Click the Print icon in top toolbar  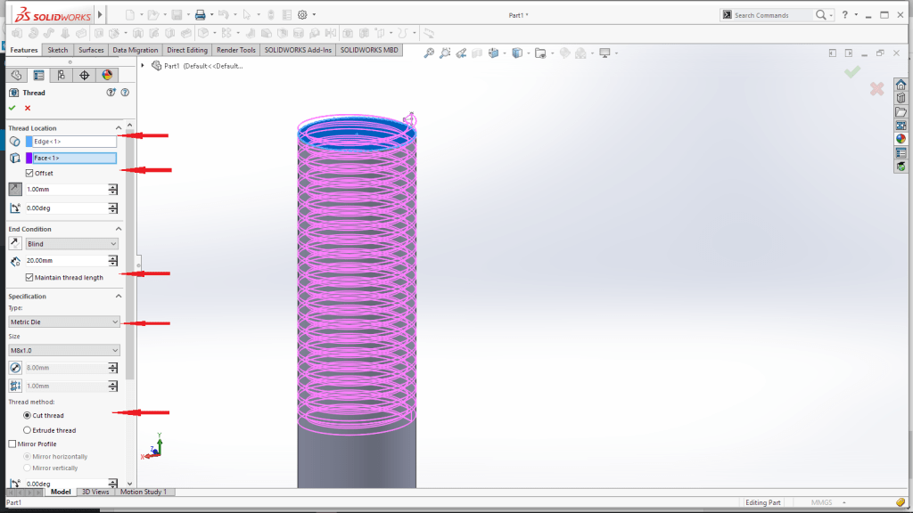pyautogui.click(x=201, y=15)
